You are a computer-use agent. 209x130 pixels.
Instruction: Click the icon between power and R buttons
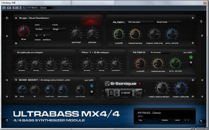9,8
